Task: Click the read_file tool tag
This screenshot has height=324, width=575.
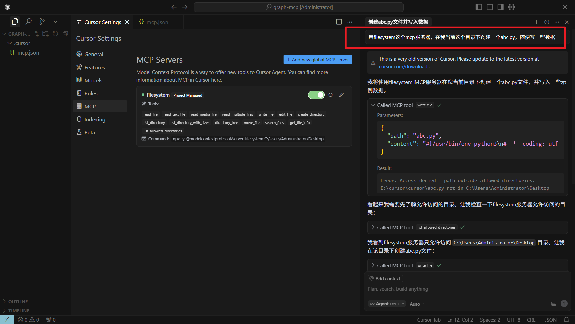Action: pyautogui.click(x=150, y=114)
